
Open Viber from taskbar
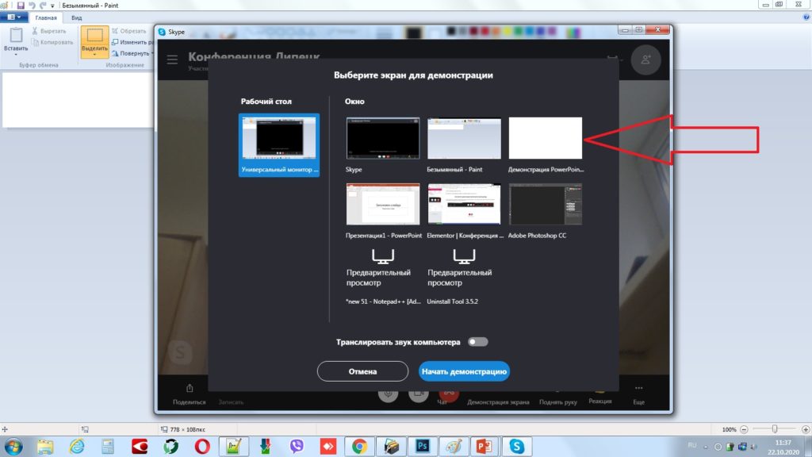(297, 446)
